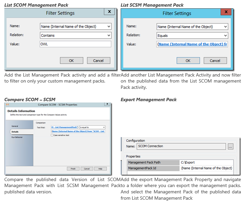The height and width of the screenshot is (203, 248).
Task: Open Relation dropdown showing Equals
Action: [x=192, y=36]
